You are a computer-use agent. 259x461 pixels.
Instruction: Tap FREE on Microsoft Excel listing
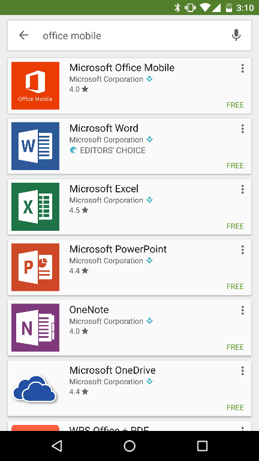(x=235, y=226)
